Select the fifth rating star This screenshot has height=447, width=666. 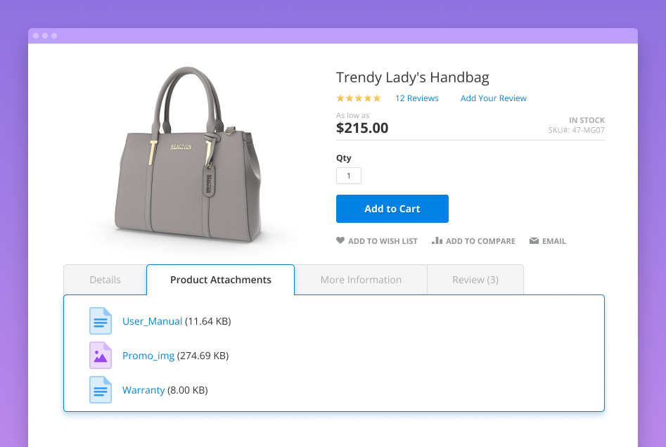pyautogui.click(x=376, y=98)
